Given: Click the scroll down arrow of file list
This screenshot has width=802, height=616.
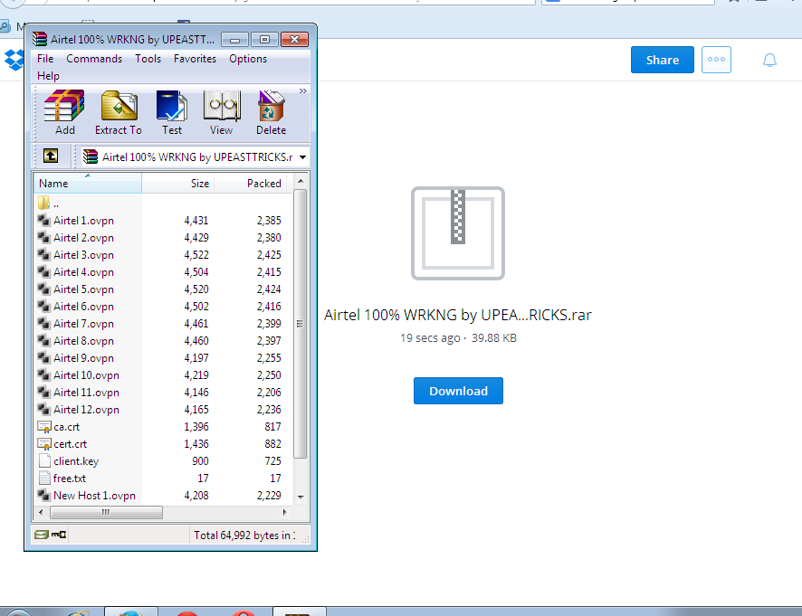Looking at the screenshot, I should click(301, 497).
